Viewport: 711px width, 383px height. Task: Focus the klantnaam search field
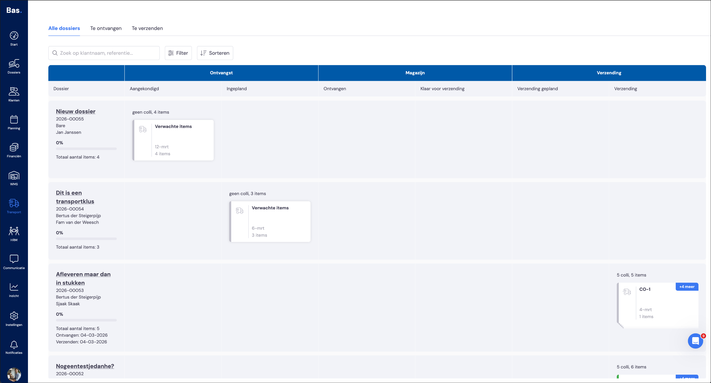pos(104,53)
